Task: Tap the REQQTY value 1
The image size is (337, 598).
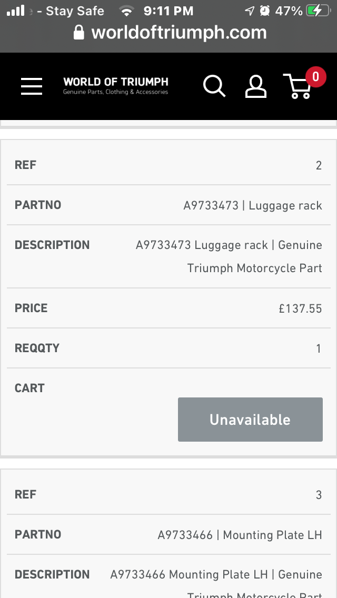Action: [318, 348]
